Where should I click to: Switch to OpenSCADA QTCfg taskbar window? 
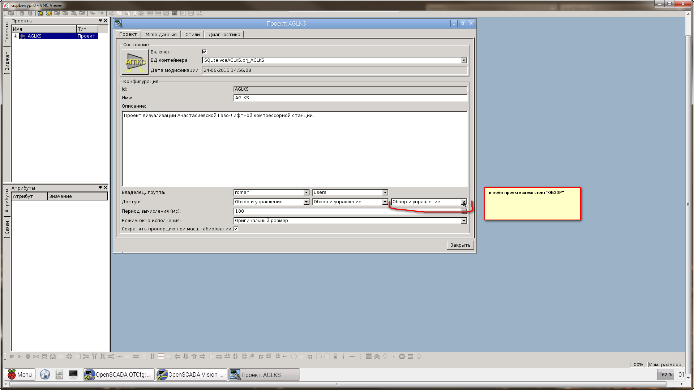(119, 374)
